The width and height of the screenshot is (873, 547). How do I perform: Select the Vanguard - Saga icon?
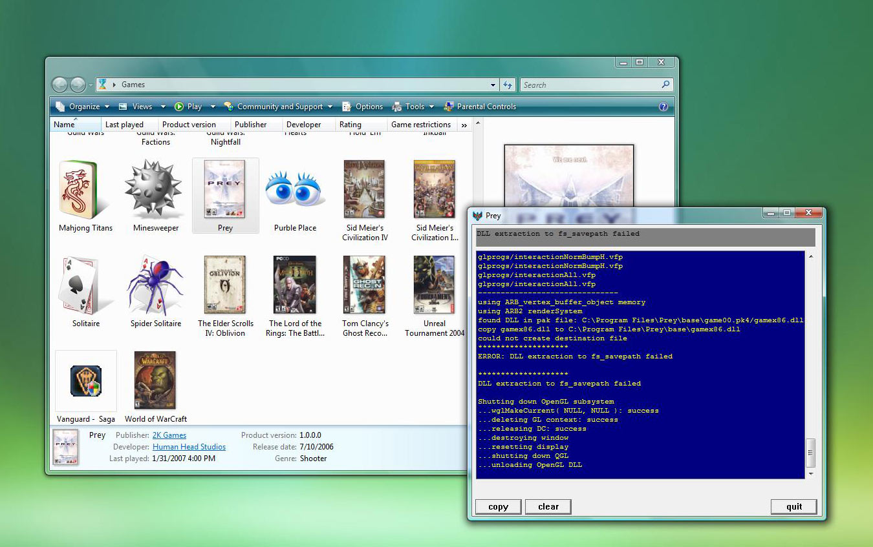(86, 381)
